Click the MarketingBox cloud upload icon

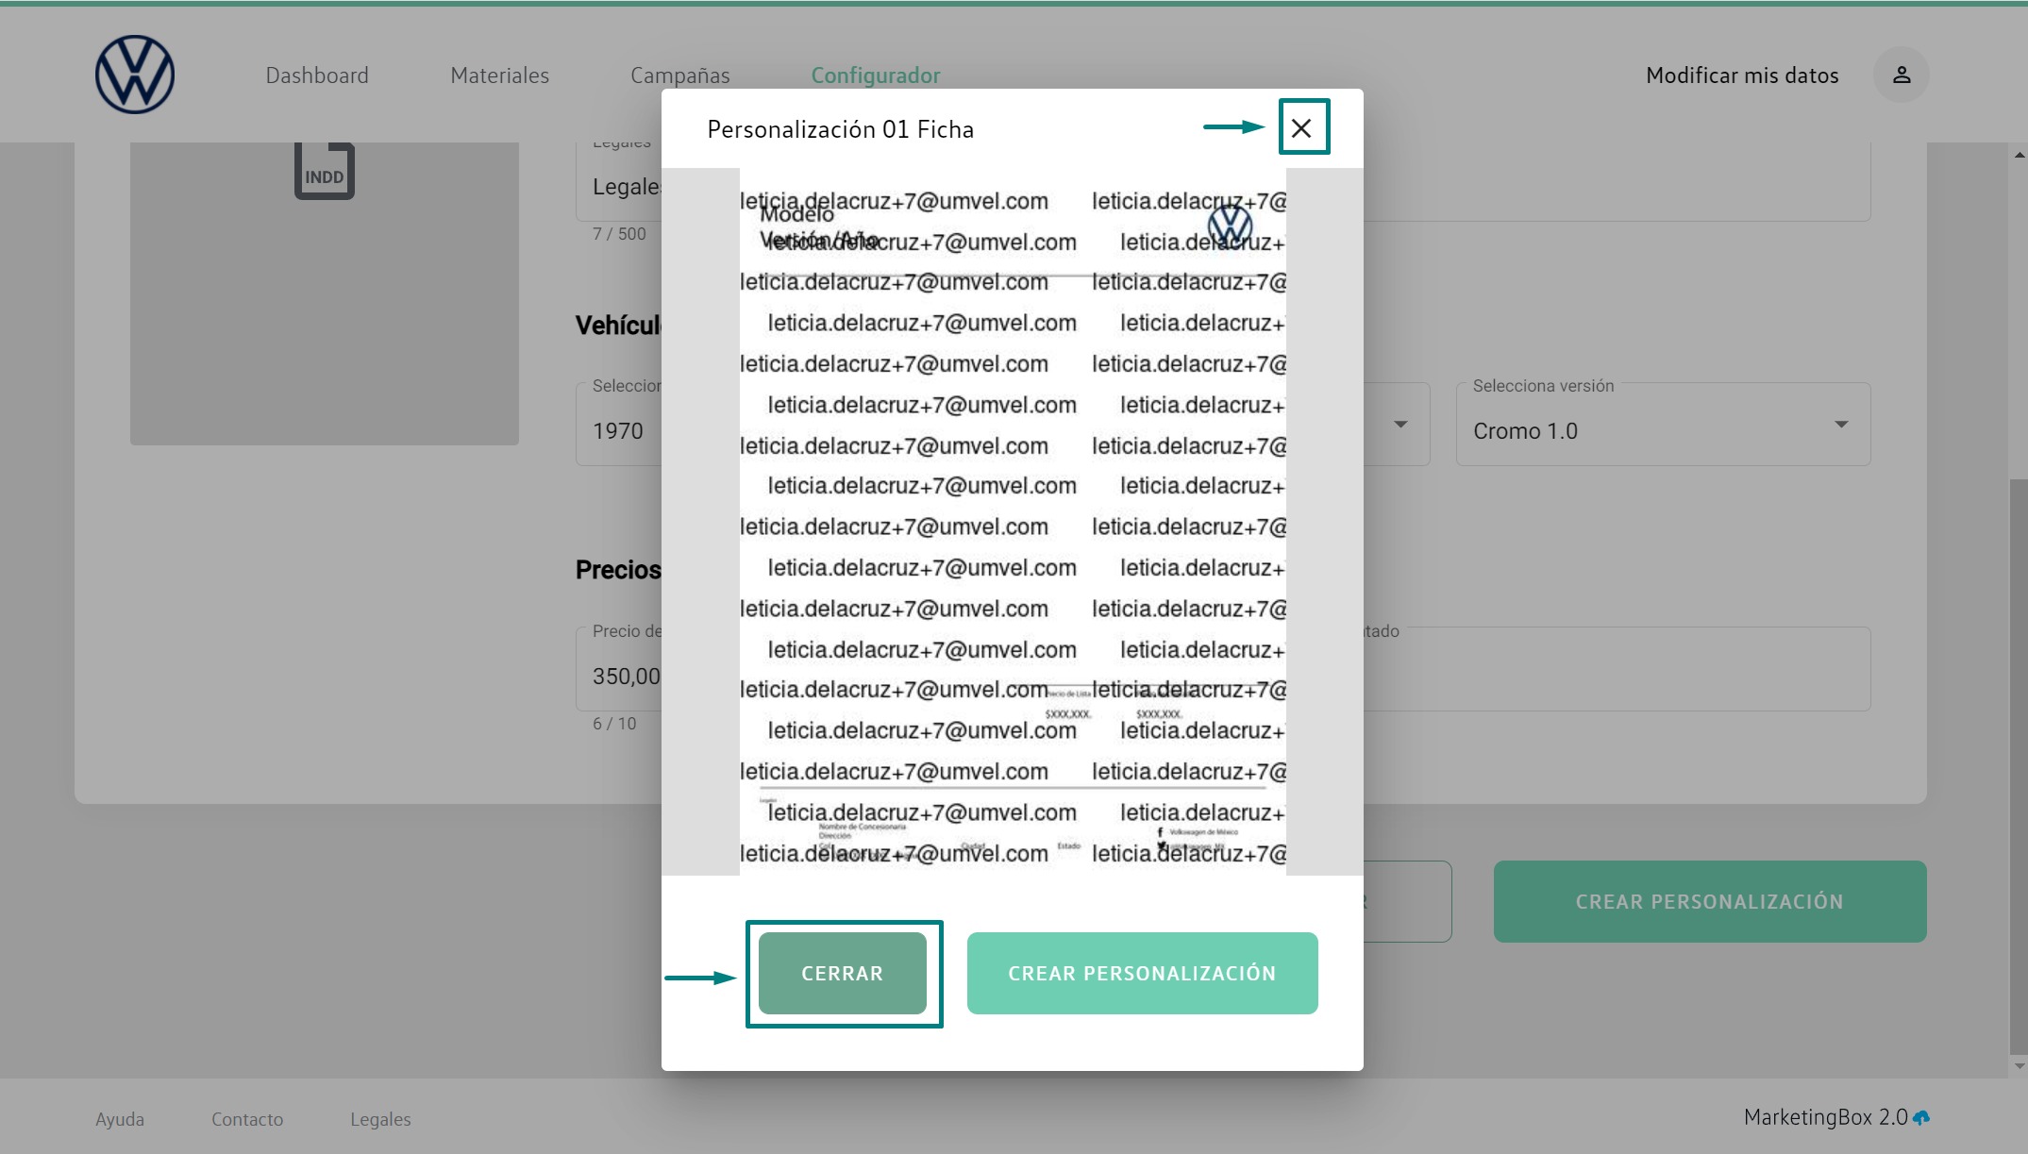pyautogui.click(x=1921, y=1118)
